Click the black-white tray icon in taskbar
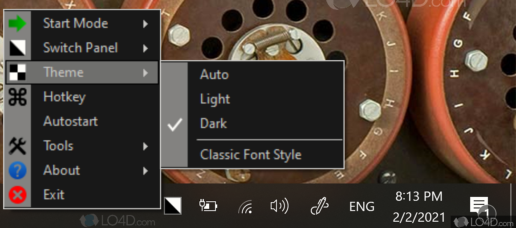516x228 pixels. 172,206
